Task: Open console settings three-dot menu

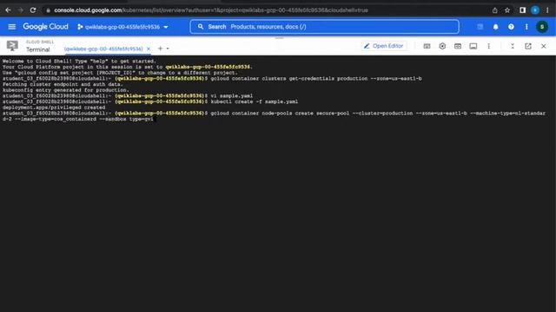Action: (x=526, y=27)
